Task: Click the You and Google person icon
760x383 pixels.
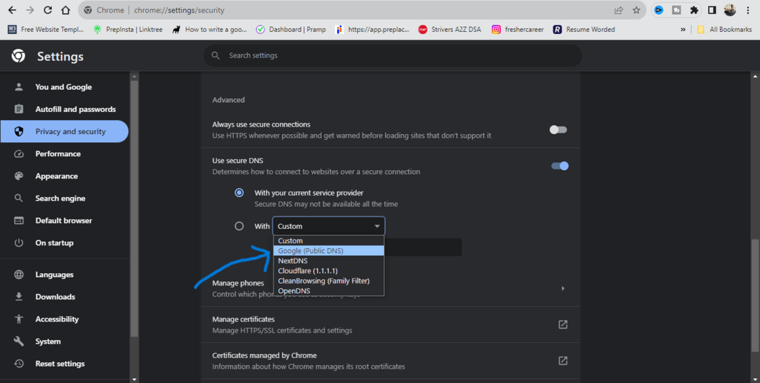Action: point(19,87)
